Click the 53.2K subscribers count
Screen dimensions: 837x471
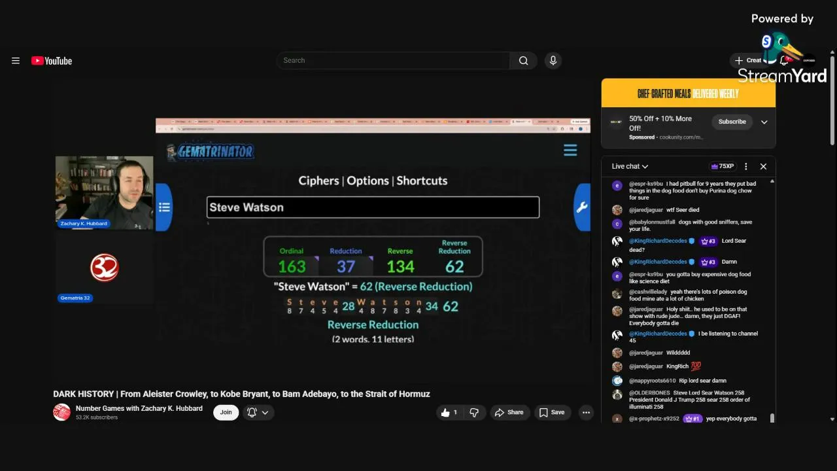[x=97, y=417]
